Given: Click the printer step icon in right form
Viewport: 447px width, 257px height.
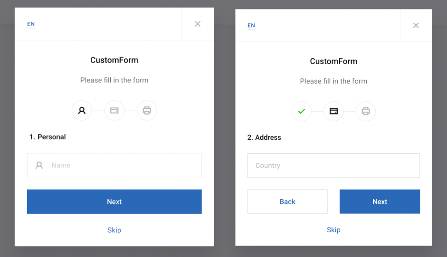Looking at the screenshot, I should coord(366,111).
